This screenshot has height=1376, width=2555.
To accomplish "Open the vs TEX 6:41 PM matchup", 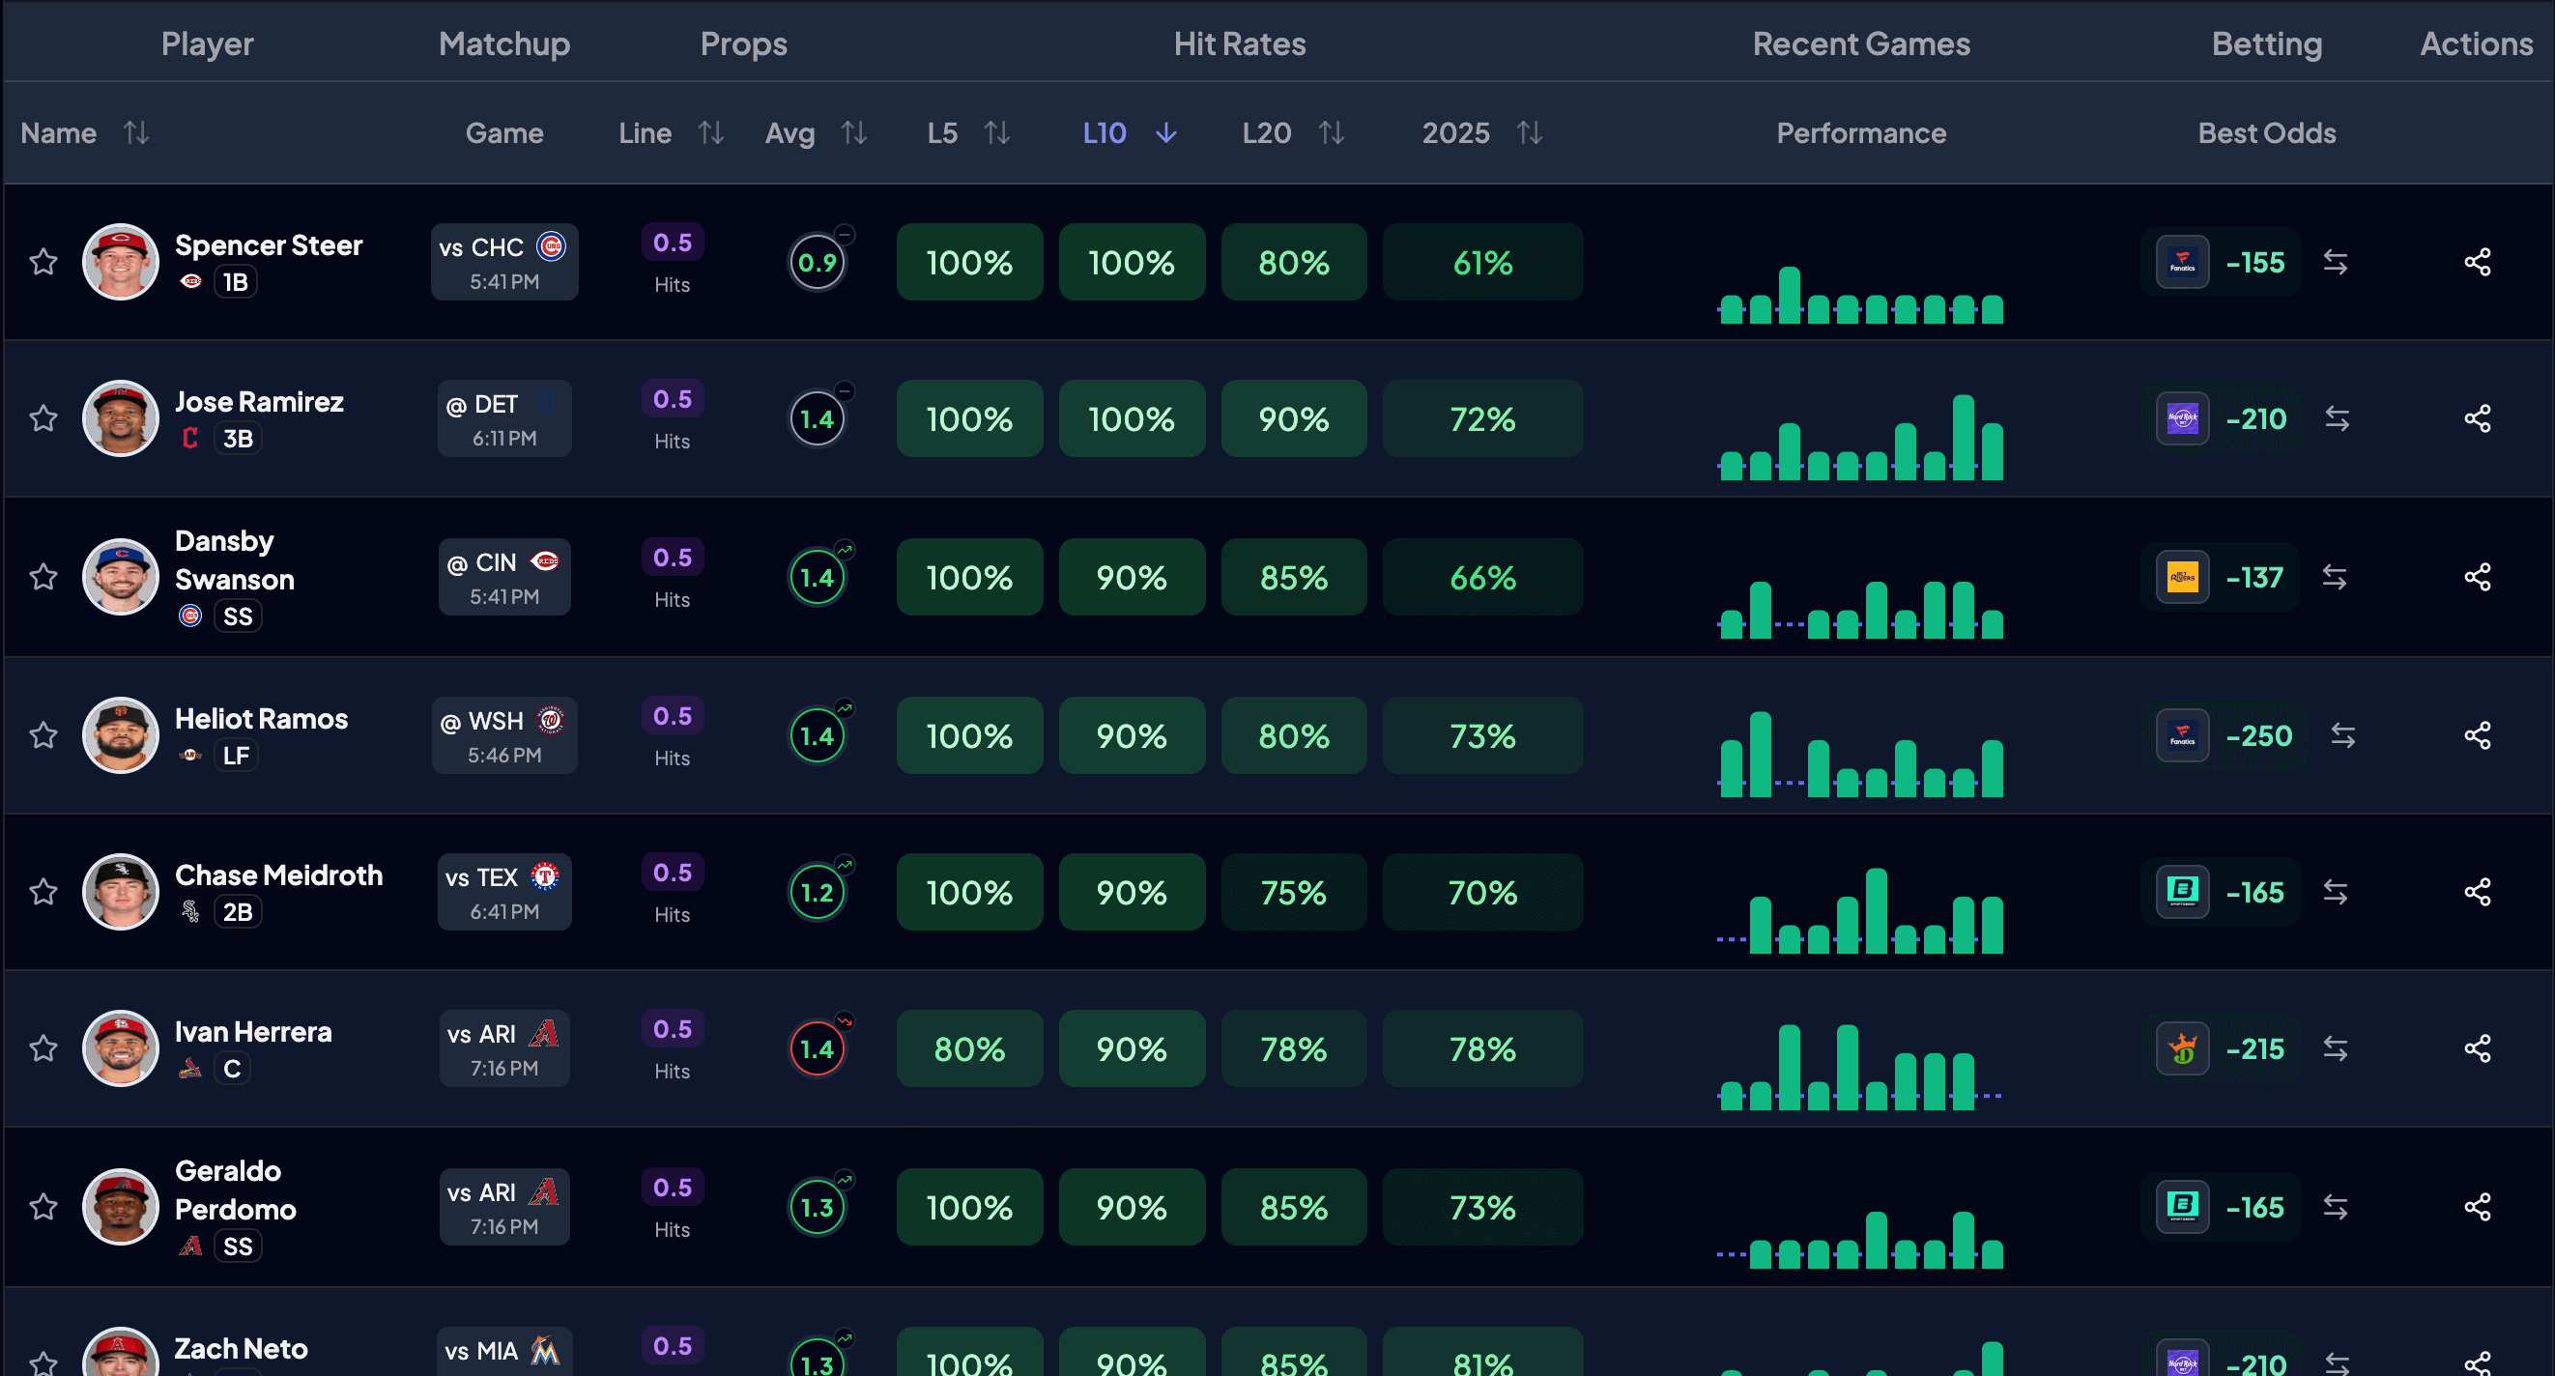I will point(503,892).
